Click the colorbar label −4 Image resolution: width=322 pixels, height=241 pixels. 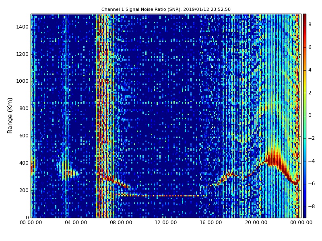click(x=312, y=161)
